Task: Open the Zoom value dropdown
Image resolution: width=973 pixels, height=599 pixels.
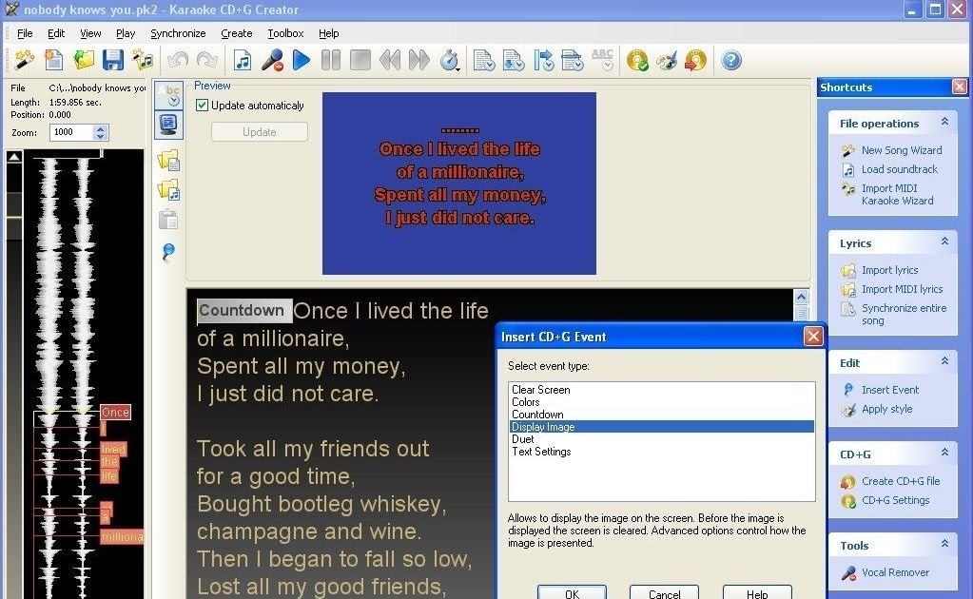Action: (x=100, y=132)
